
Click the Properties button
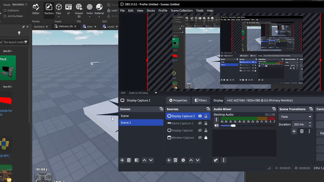pyautogui.click(x=178, y=100)
